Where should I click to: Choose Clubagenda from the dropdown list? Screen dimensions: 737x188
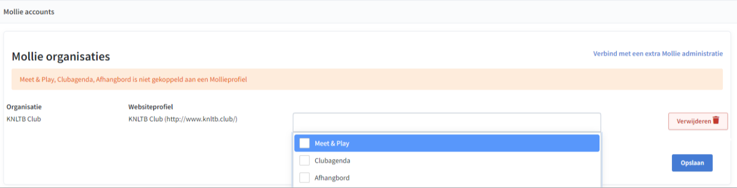(447, 160)
